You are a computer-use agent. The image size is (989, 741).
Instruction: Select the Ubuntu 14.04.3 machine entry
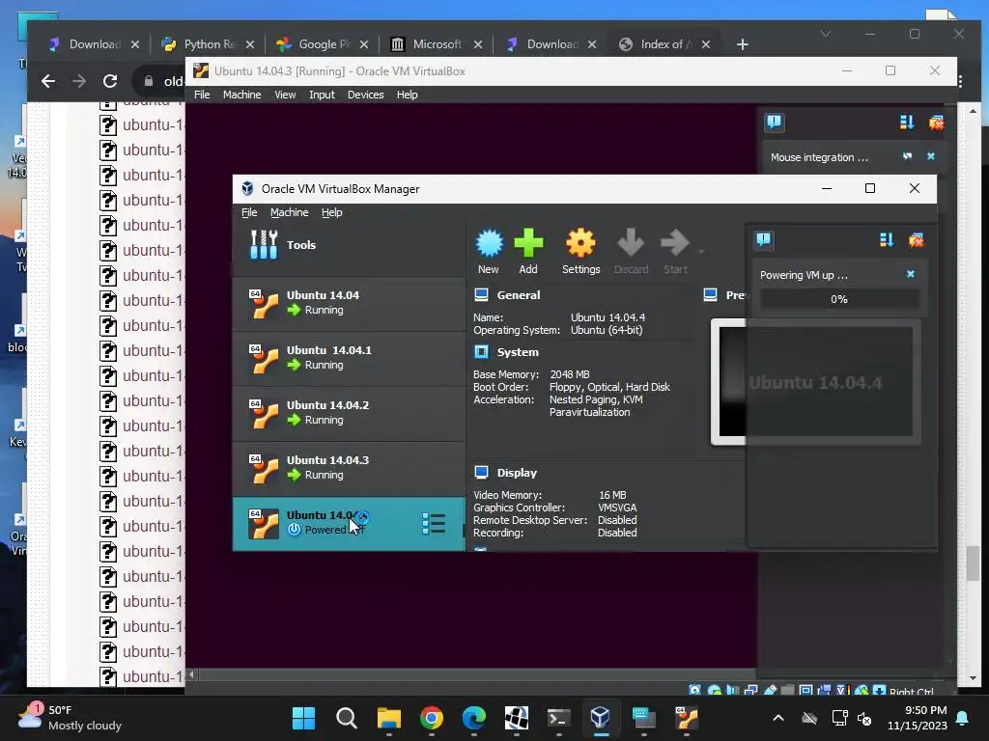(x=349, y=468)
